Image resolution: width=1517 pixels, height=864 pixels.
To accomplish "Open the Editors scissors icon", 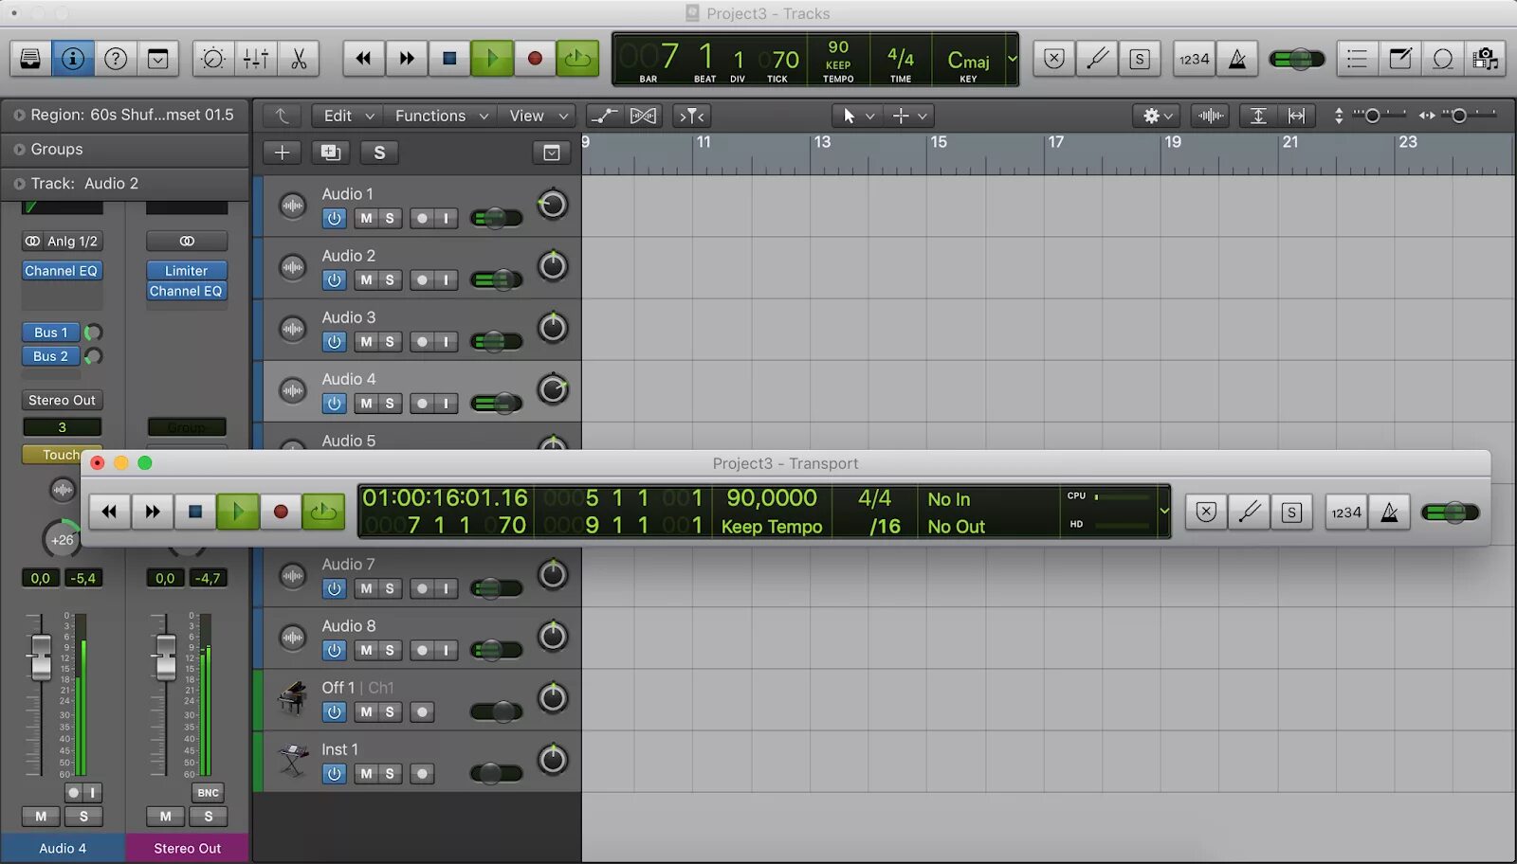I will [x=299, y=59].
